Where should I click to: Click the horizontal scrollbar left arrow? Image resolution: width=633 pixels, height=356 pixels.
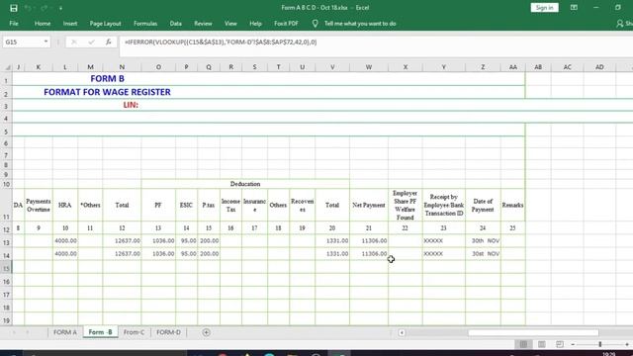402,332
